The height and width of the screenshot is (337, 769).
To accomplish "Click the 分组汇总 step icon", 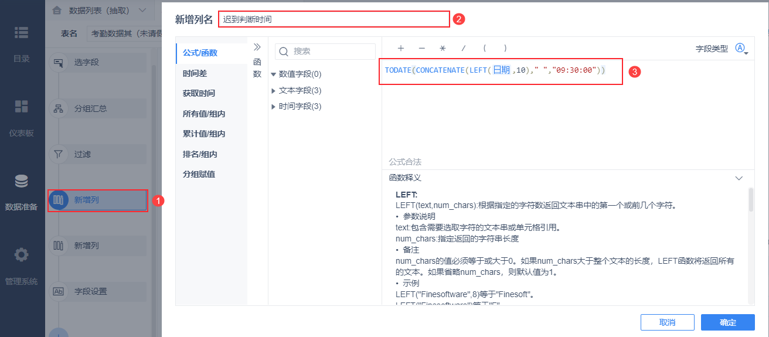I will [x=59, y=108].
